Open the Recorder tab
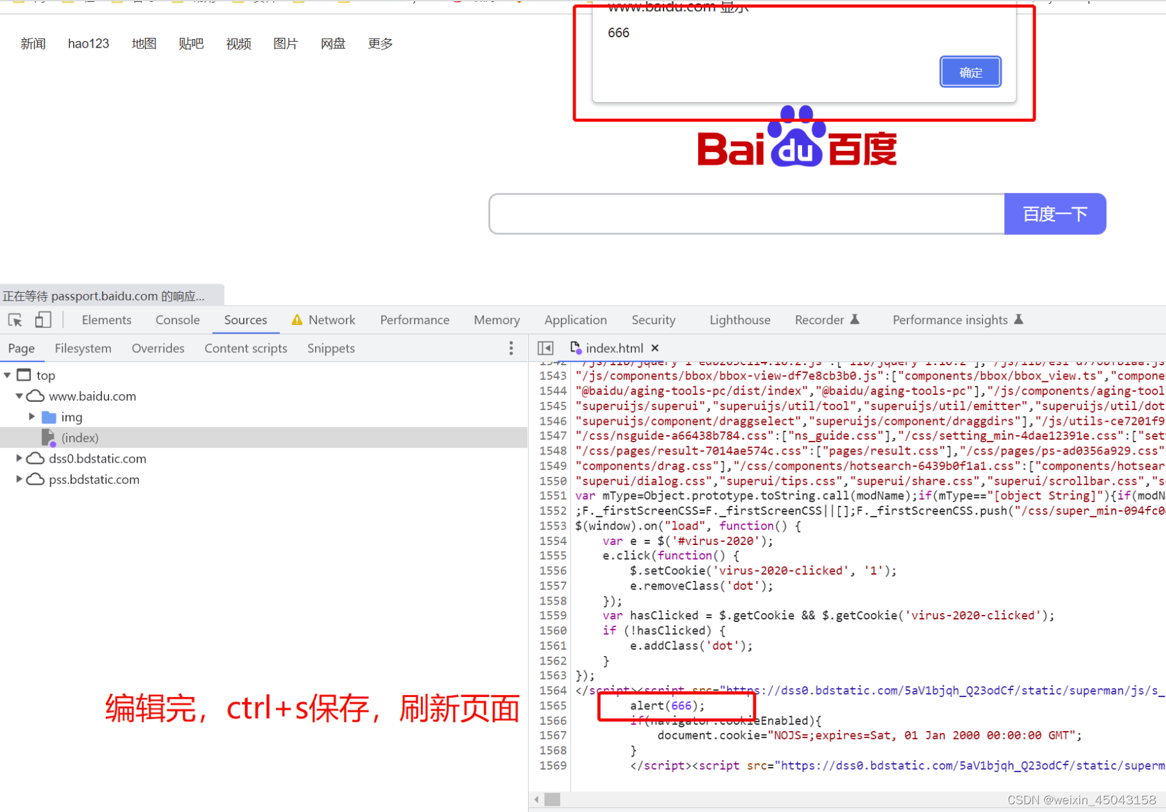This screenshot has width=1166, height=812. 819,320
